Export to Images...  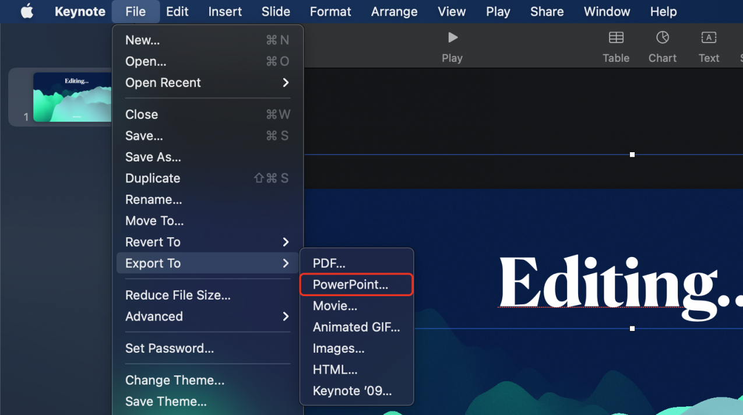click(x=357, y=349)
